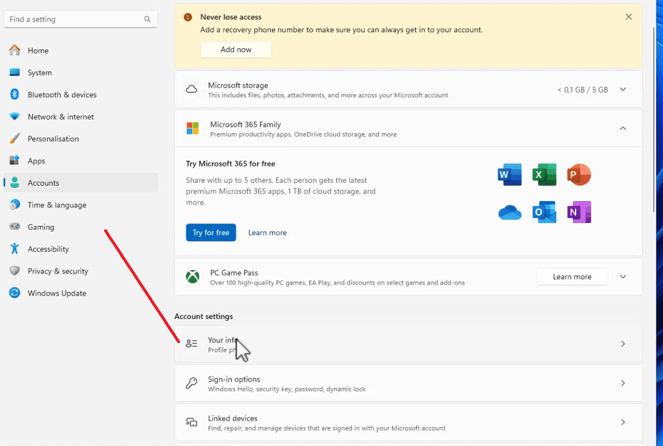
Task: Click the Sign-in options title text
Action: click(234, 379)
